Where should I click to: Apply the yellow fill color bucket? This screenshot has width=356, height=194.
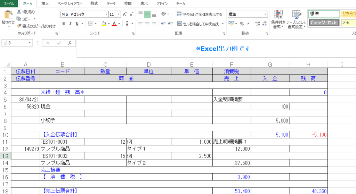(x=104, y=24)
